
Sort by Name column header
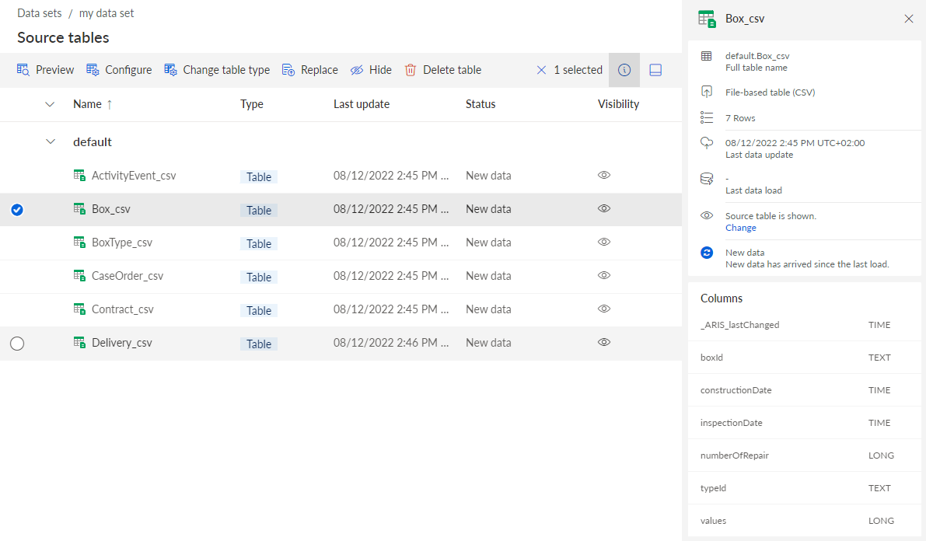[x=87, y=104]
